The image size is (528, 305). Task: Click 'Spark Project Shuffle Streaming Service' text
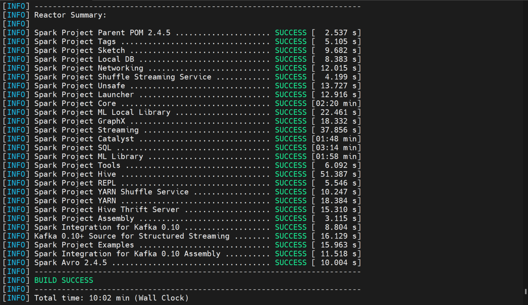click(x=123, y=77)
